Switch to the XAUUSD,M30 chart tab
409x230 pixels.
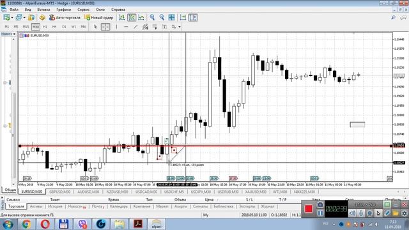(256, 192)
